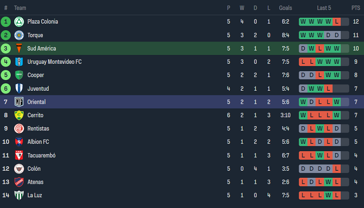Select the Tacuarembó team name
This screenshot has width=364, height=208.
41,155
